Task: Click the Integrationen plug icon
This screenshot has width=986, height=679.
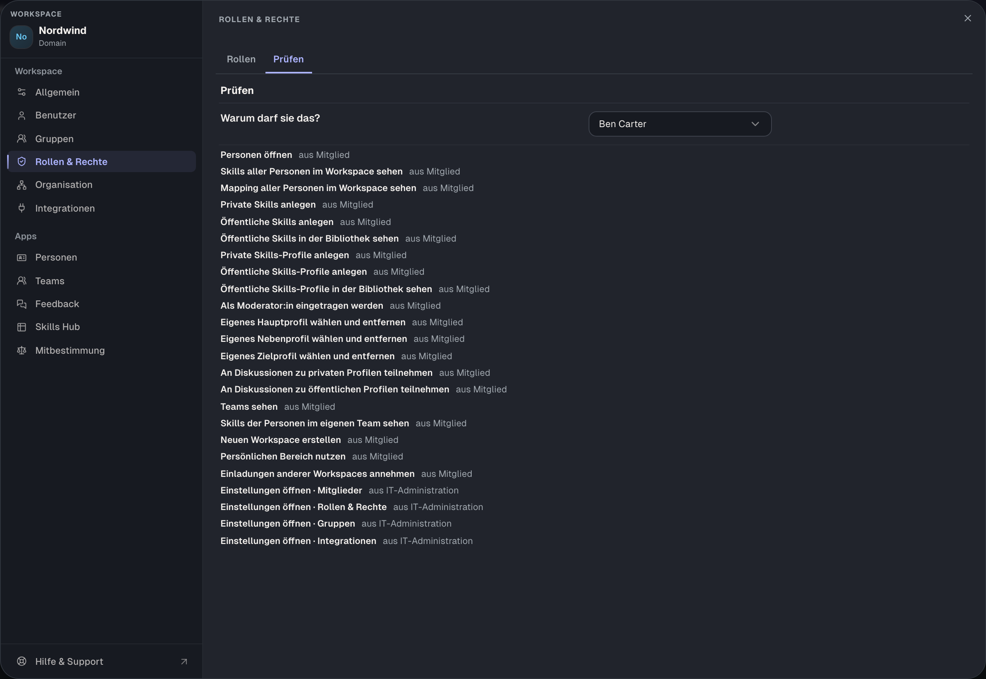Action: point(22,208)
